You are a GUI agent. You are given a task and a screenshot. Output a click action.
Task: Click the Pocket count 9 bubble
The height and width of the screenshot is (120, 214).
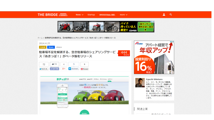pos(85,64)
